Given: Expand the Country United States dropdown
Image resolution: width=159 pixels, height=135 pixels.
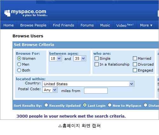Looking at the screenshot, I should click(88, 84).
